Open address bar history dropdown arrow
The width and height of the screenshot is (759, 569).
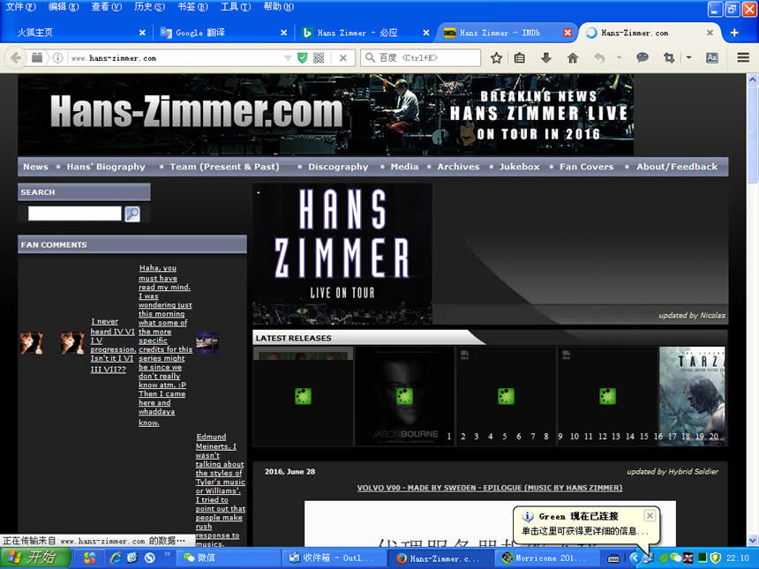coord(288,58)
